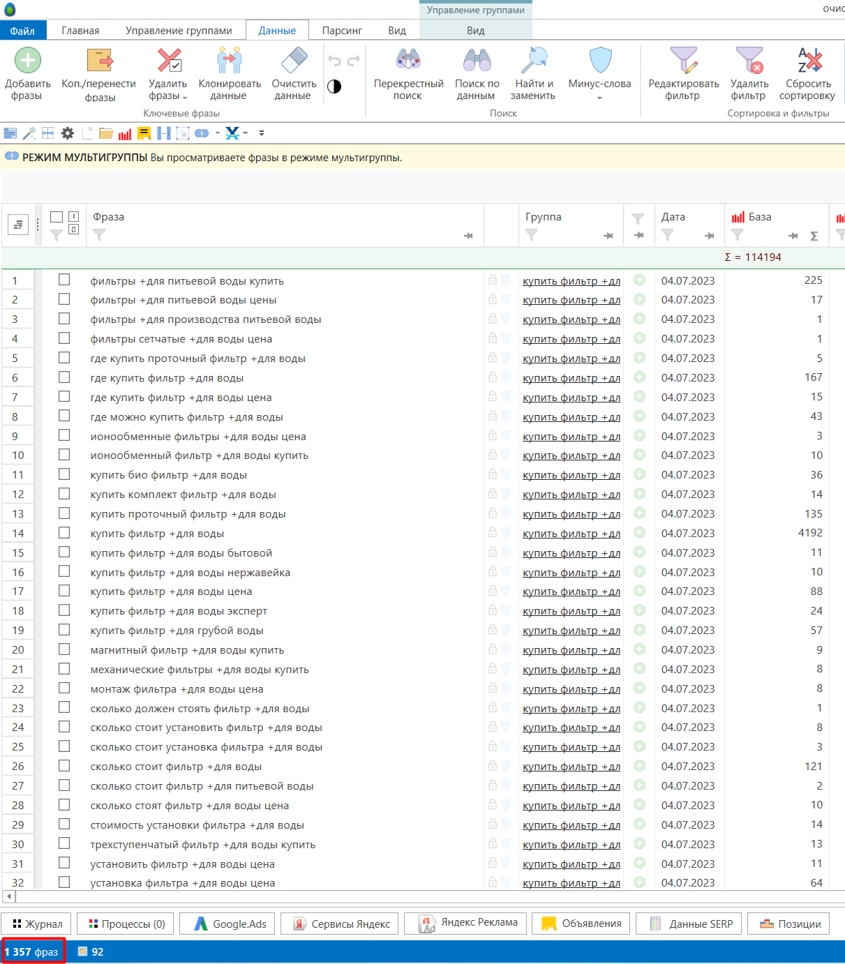The width and height of the screenshot is (845, 964).
Task: Launch Перекрестный поиск
Action: 408,61
